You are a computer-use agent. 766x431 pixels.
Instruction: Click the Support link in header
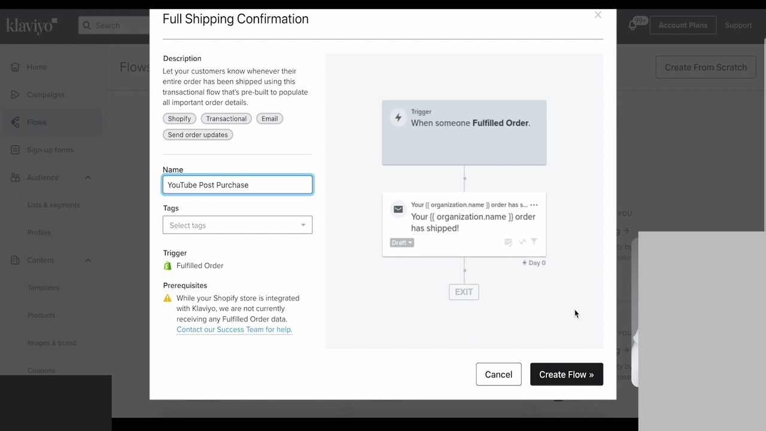738,25
